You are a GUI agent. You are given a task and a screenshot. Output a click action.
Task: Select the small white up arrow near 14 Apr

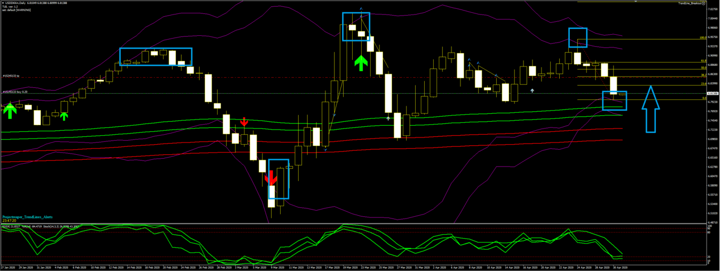532,90
